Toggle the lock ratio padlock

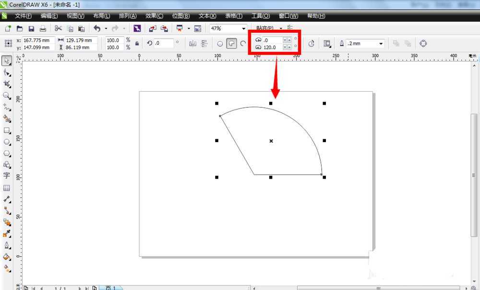click(x=137, y=44)
